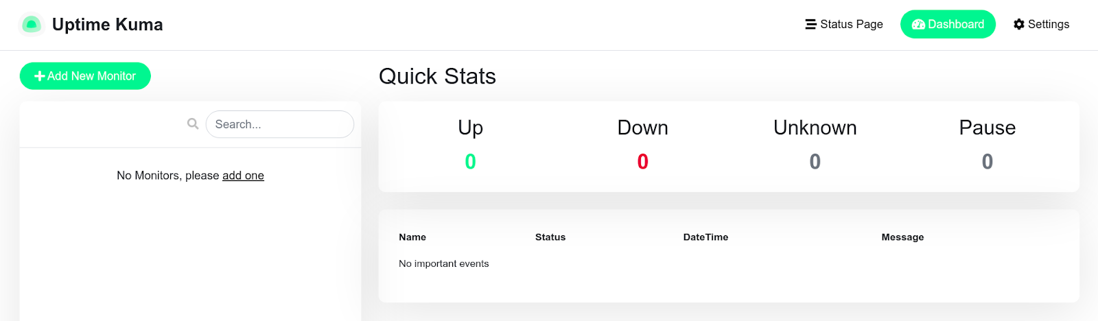Click the dashboard gauge icon

(918, 25)
